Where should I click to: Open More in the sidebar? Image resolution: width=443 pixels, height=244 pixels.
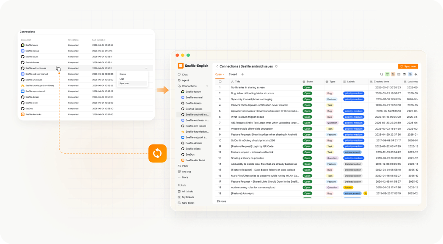pyautogui.click(x=185, y=177)
